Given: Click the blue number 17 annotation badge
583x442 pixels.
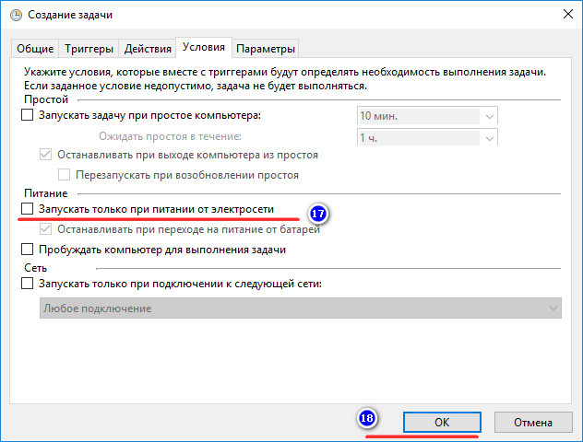Looking at the screenshot, I should click(x=318, y=213).
